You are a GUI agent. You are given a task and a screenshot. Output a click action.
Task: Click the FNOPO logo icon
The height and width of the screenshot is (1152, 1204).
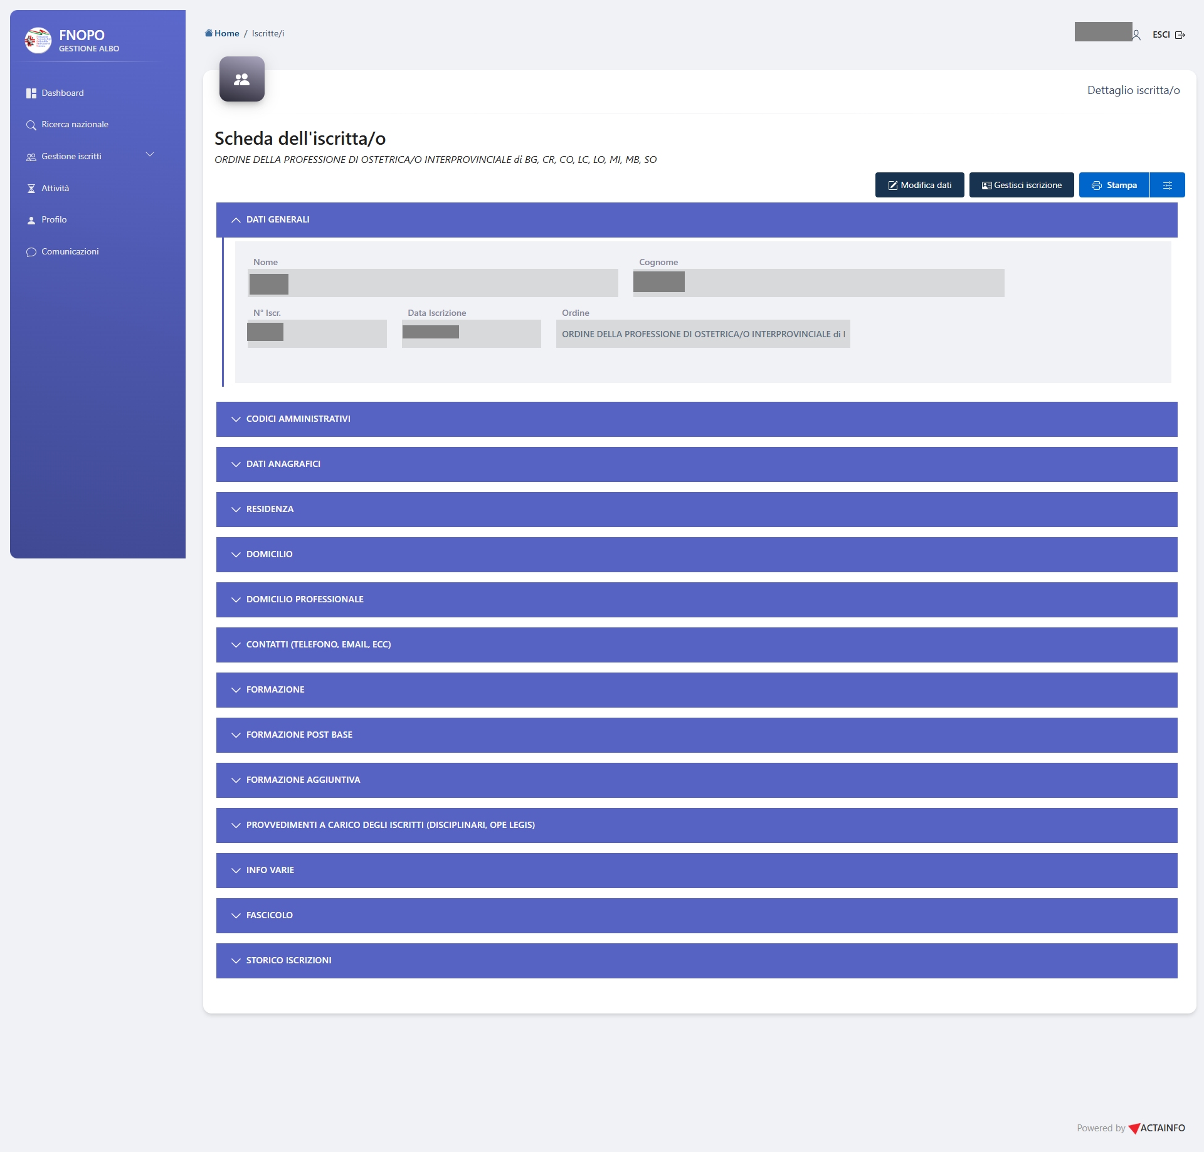38,40
